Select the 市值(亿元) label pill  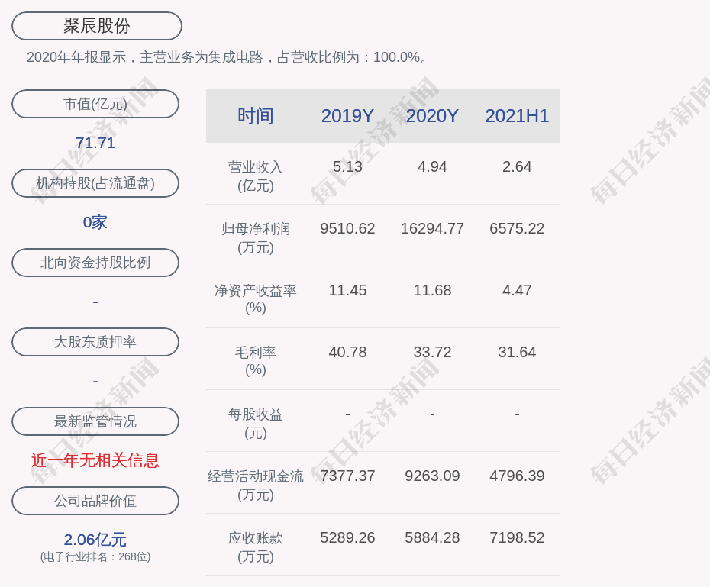pos(95,104)
